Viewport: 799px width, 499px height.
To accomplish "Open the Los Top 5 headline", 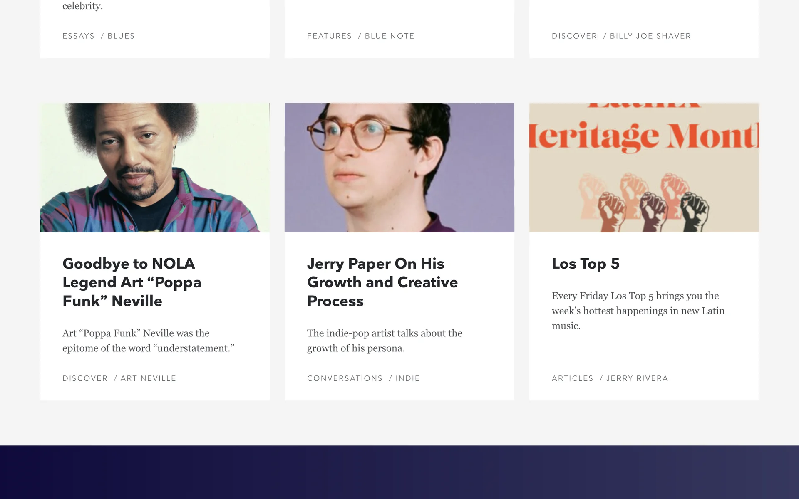I will coord(586,264).
